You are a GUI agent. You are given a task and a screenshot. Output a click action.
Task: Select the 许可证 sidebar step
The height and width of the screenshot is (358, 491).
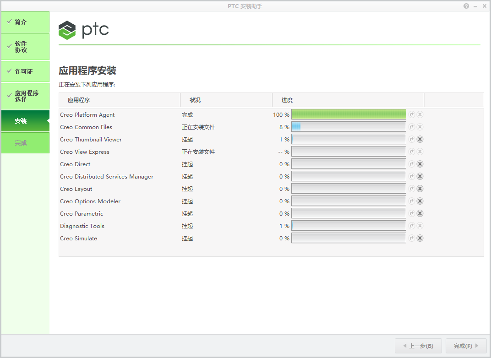[25, 71]
